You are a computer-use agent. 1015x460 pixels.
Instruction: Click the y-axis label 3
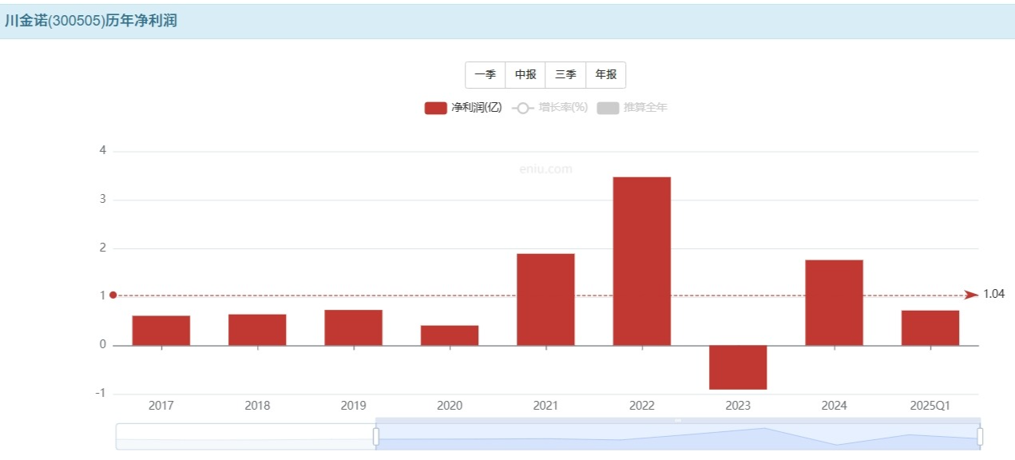pos(103,200)
